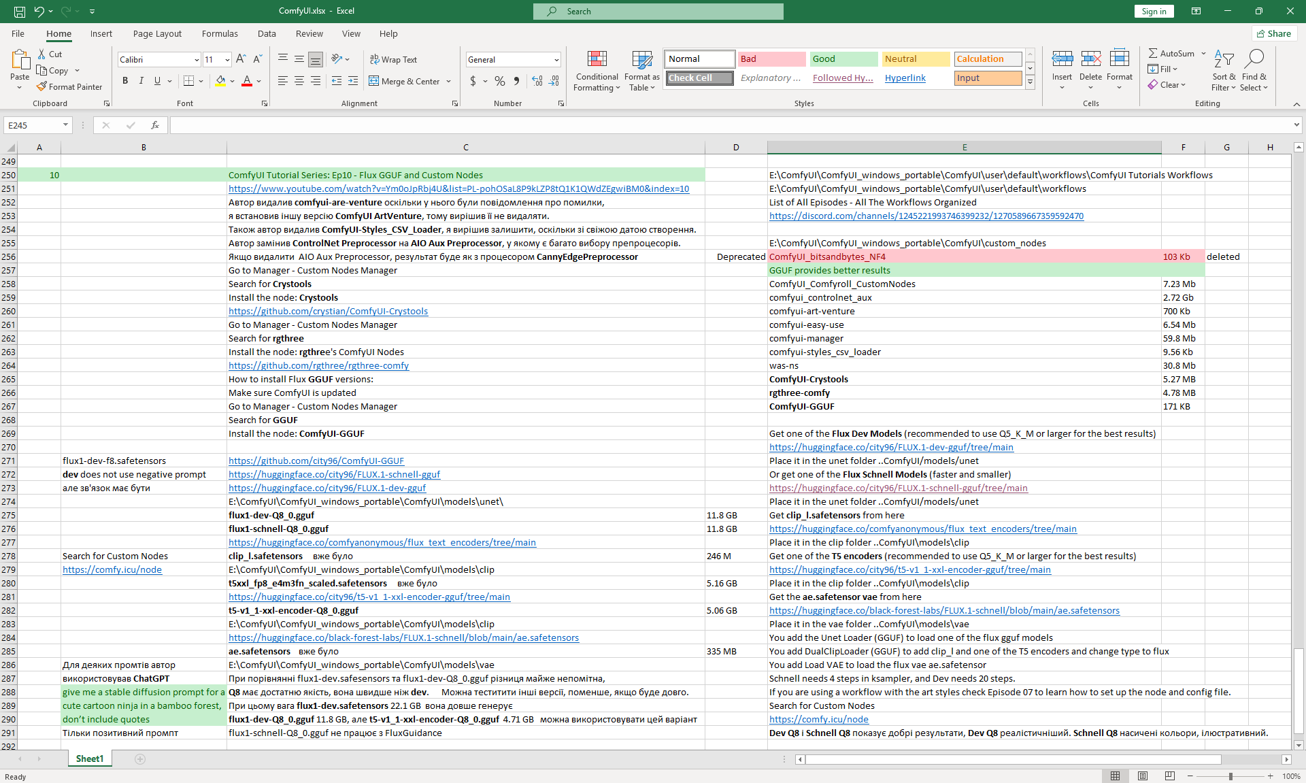The width and height of the screenshot is (1306, 783).
Task: Click the Format Painter brush icon
Action: tap(42, 87)
